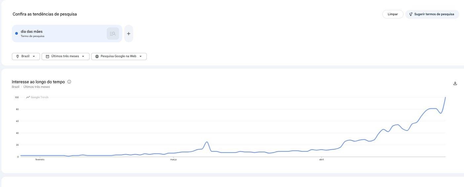The image size is (464, 187).
Task: Click the sparkle icon on Sugerir button
Action: point(411,14)
